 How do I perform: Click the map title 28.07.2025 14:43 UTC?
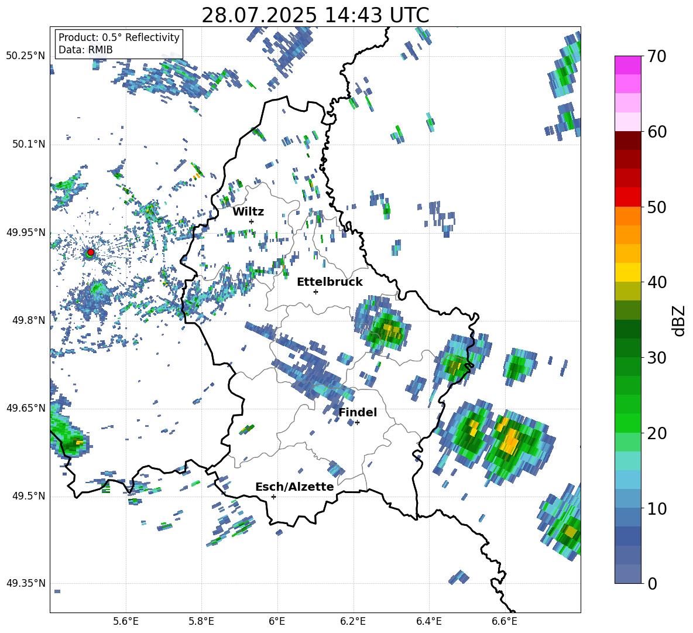pos(315,15)
